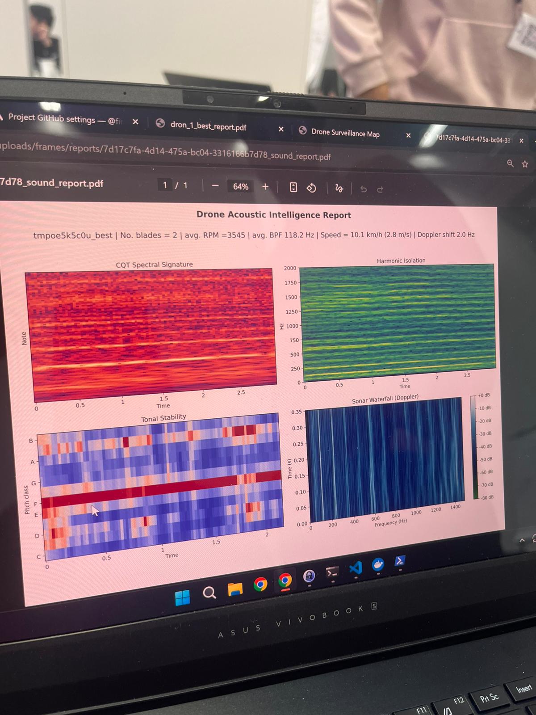Click the address bar zoom magnifier icon
The height and width of the screenshot is (715, 536).
[x=510, y=163]
